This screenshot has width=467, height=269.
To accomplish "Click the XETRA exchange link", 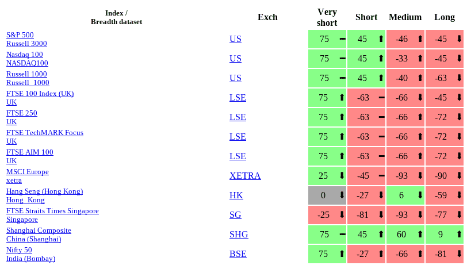I will 245,176.
